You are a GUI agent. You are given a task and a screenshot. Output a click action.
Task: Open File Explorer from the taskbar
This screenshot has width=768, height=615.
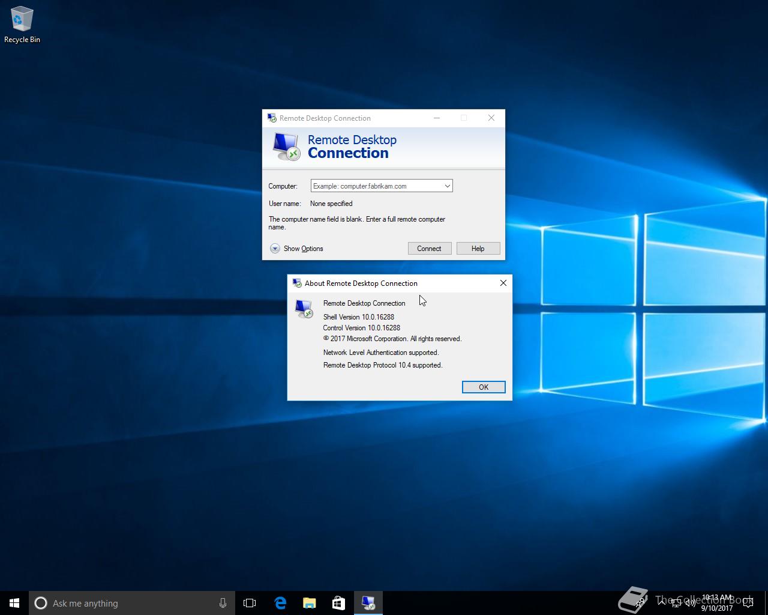coord(309,603)
